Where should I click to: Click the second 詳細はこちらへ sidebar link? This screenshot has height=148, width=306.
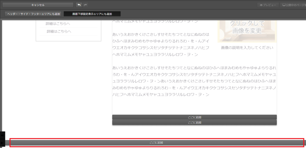point(59,31)
